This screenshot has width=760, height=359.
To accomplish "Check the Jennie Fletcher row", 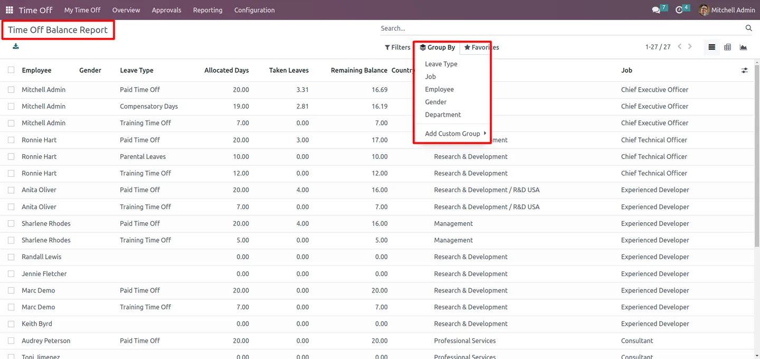I will click(x=11, y=274).
